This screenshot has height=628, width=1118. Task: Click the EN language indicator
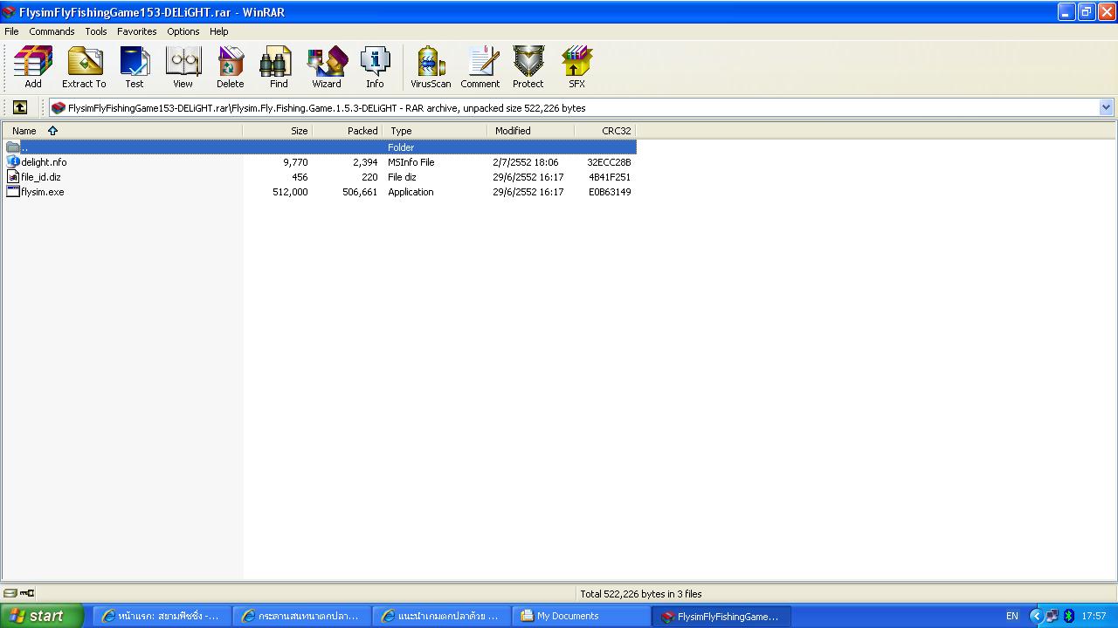tap(1011, 616)
